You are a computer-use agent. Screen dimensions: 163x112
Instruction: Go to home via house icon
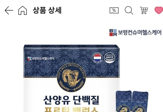(23, 10)
